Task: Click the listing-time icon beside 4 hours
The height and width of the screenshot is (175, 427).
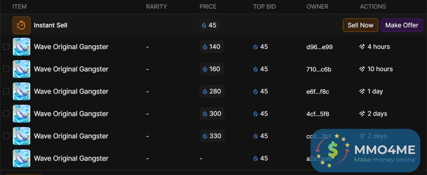Action: [x=362, y=47]
